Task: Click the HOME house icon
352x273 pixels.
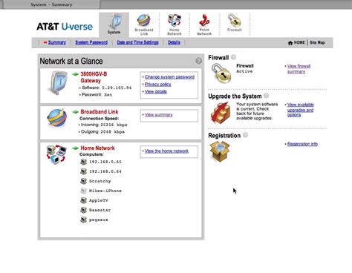Action: point(290,43)
